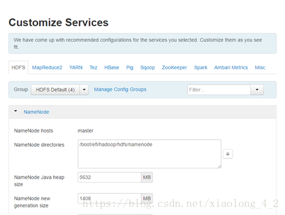Go to the ZooKeeper tab

(x=174, y=67)
